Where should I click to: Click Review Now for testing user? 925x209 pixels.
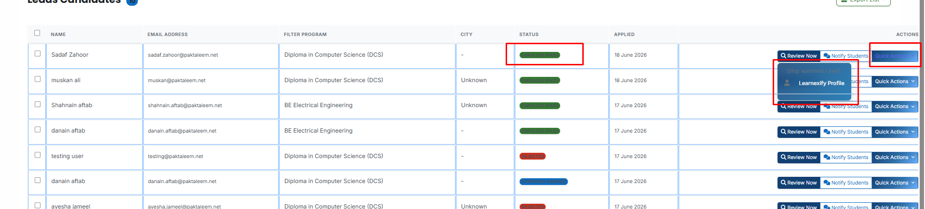799,157
